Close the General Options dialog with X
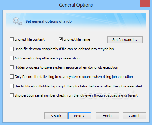This screenshot has height=125, width=152. [145, 4]
